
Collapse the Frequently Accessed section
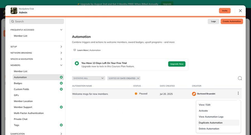[x=61, y=30]
